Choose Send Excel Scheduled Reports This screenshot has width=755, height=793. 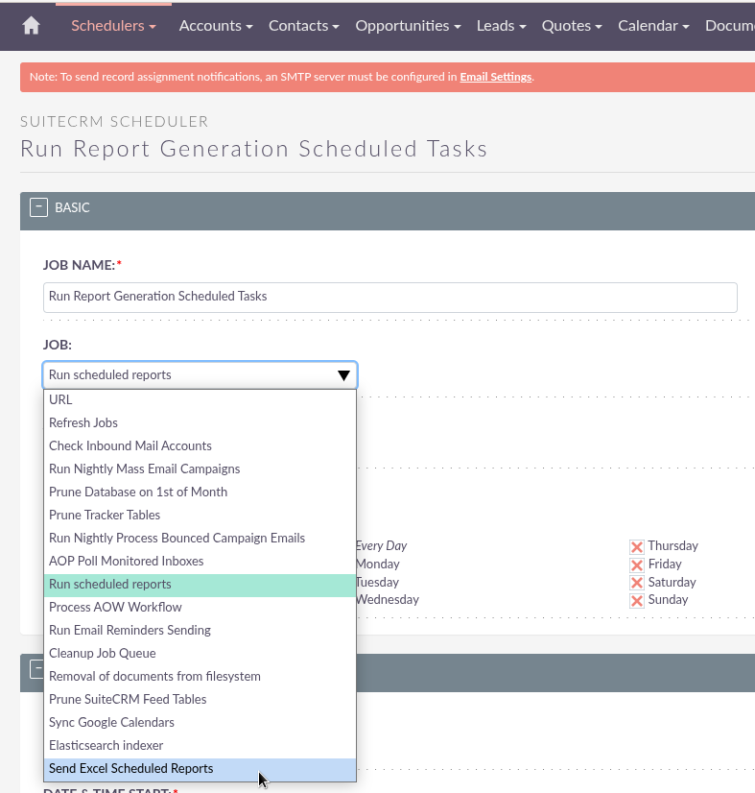pyautogui.click(x=200, y=769)
